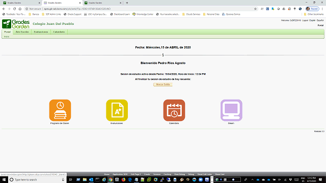Open the Windows Start menu
326x183 pixels.
4,179
